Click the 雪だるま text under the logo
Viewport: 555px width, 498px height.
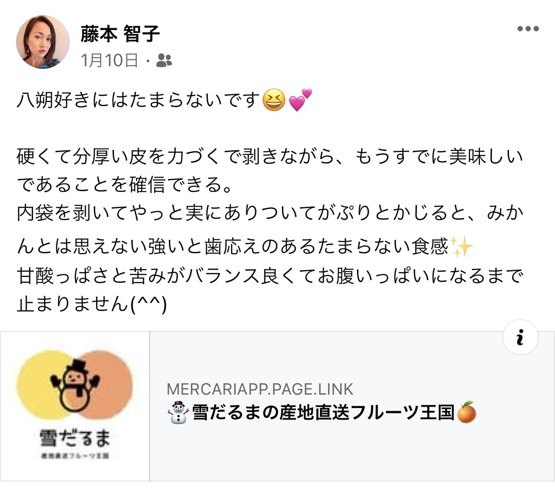75,438
